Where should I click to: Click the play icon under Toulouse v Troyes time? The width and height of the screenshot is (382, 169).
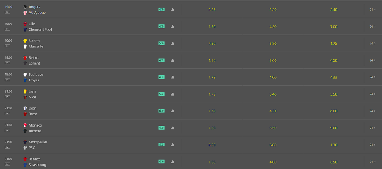(7, 80)
